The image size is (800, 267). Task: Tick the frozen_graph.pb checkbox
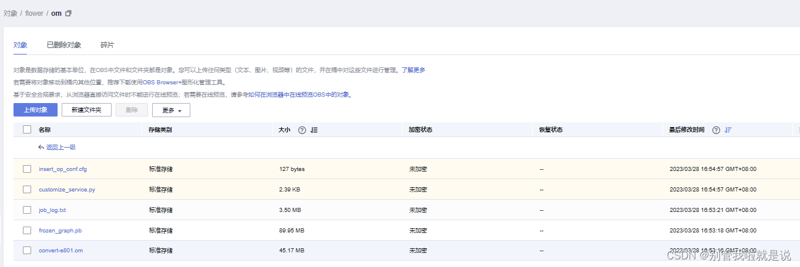27,230
